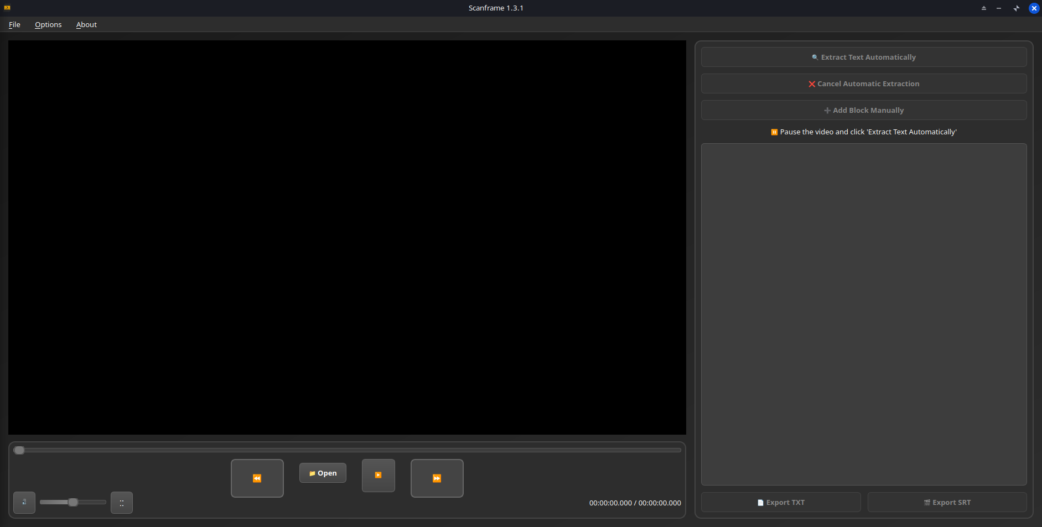
Task: Close the Scanframe window
Action: (1034, 8)
